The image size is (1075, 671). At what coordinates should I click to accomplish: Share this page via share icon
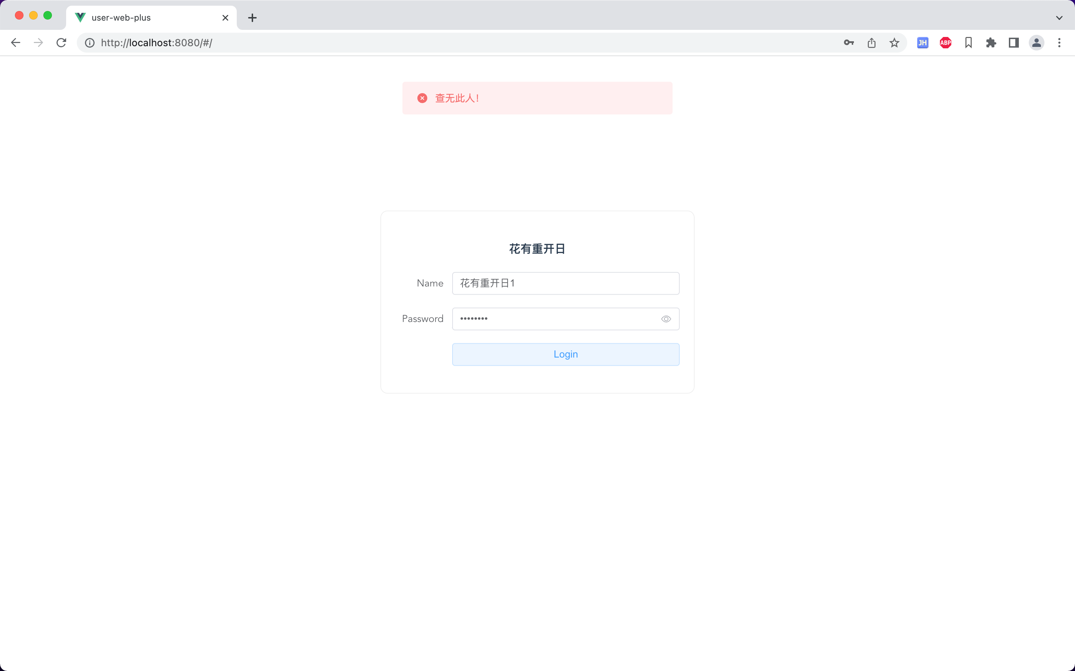872,43
